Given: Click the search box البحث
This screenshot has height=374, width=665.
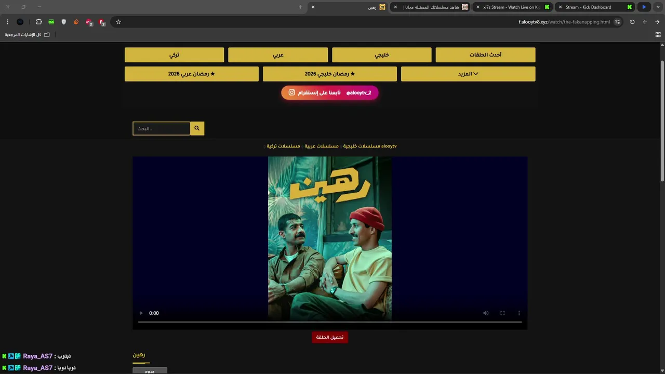Looking at the screenshot, I should pyautogui.click(x=162, y=128).
